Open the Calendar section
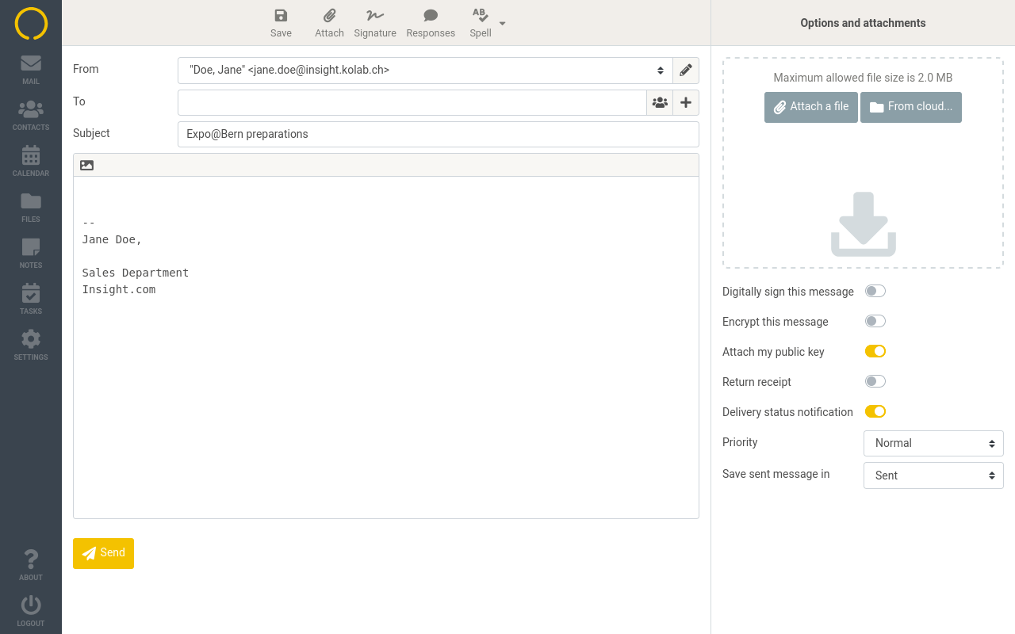Viewport: 1015px width, 634px height. coord(31,162)
